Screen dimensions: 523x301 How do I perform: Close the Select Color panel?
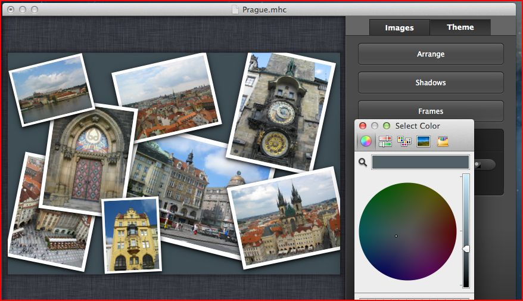363,126
